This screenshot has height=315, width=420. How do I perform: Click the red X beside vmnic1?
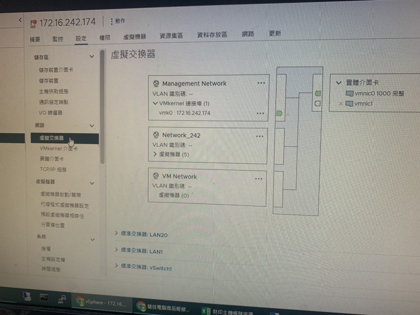click(x=340, y=104)
